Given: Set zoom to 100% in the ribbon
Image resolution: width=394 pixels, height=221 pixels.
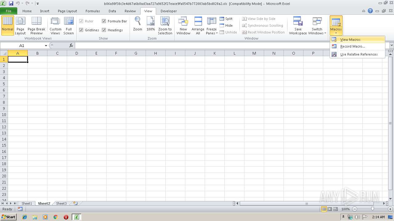Looking at the screenshot, I should click(x=151, y=24).
